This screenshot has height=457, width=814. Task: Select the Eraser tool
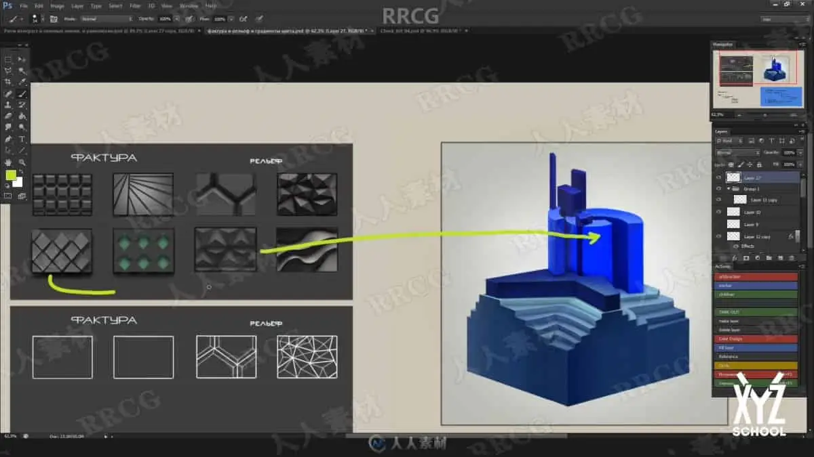pyautogui.click(x=8, y=116)
